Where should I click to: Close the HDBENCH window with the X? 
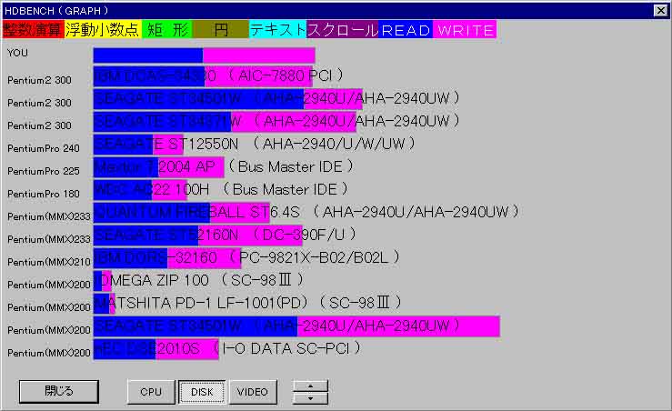tap(660, 10)
